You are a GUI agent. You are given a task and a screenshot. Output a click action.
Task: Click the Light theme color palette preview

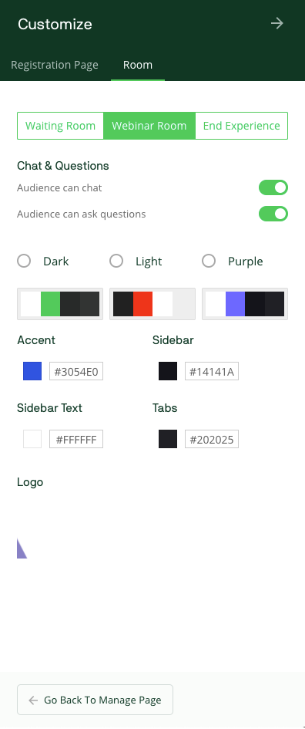[152, 304]
